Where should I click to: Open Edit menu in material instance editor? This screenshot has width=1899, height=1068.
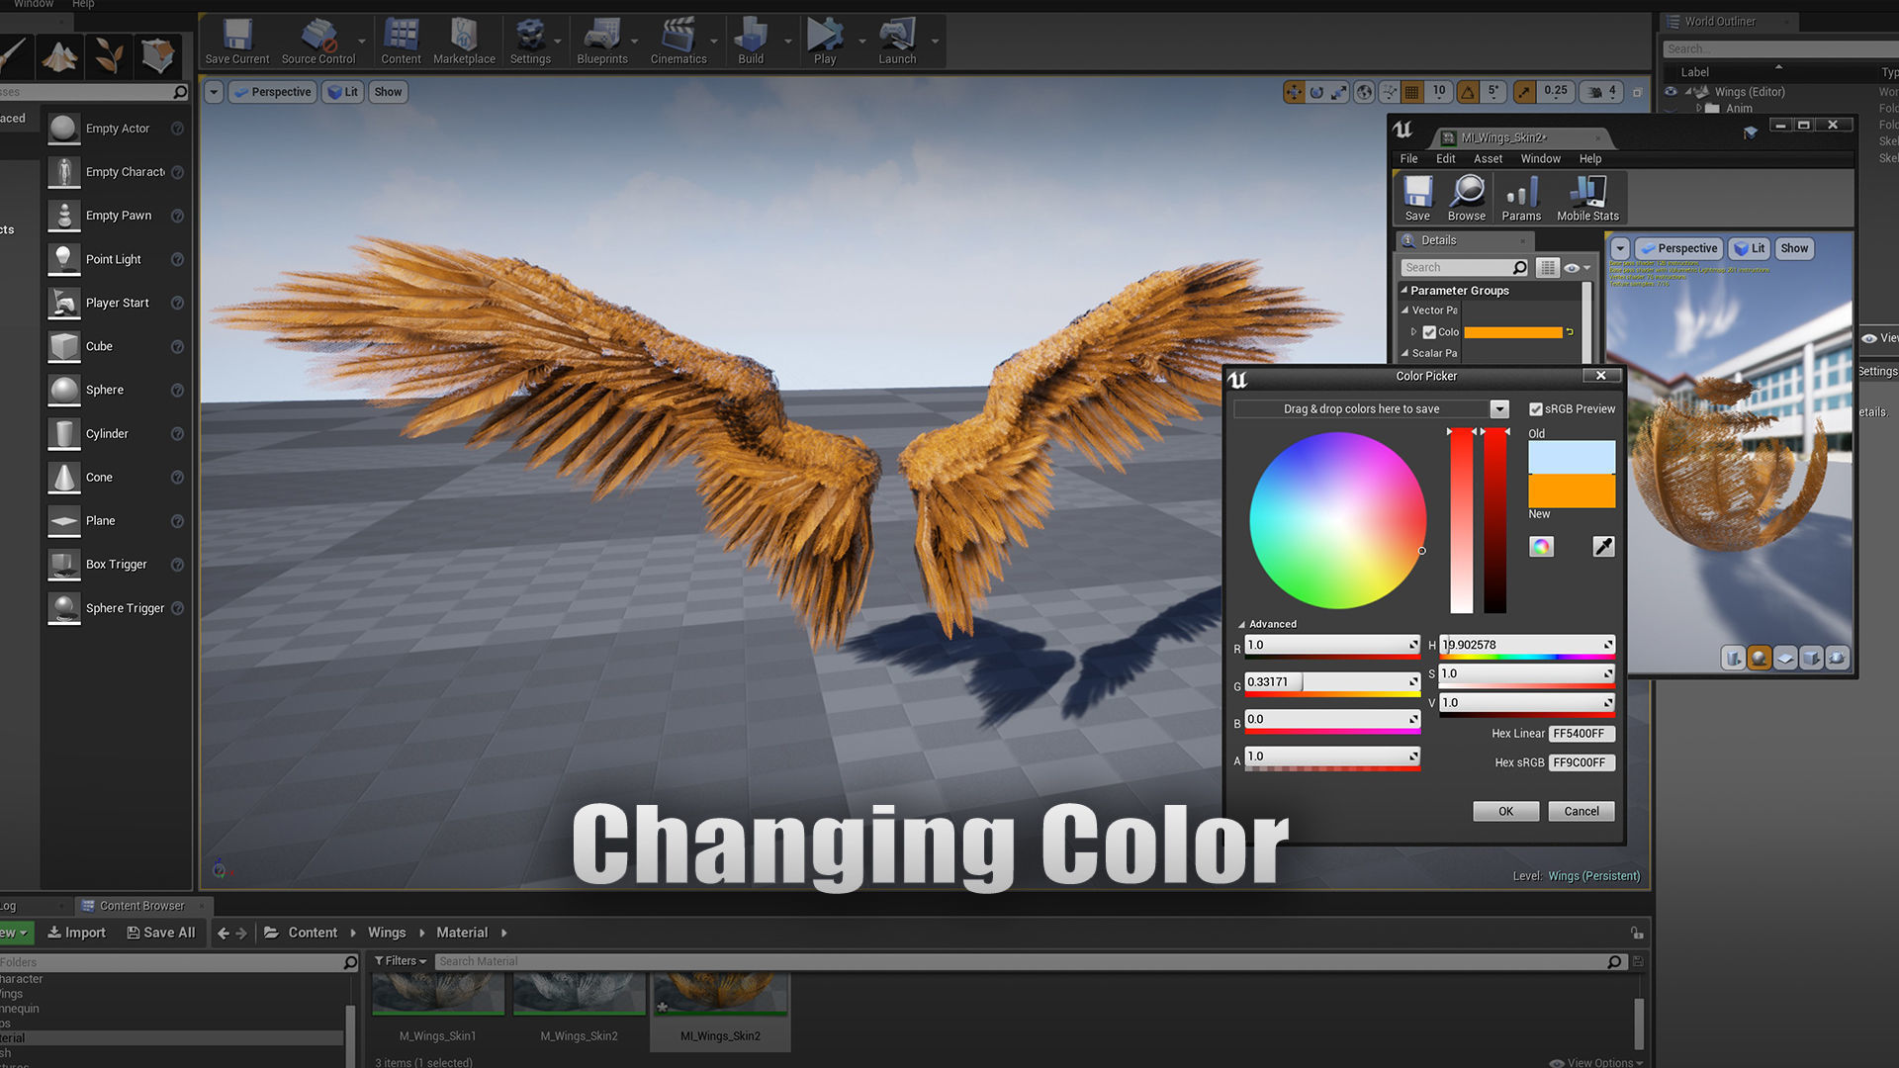[1445, 159]
